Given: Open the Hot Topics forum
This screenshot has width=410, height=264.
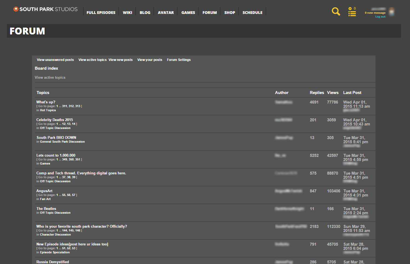Looking at the screenshot, I should point(48,110).
